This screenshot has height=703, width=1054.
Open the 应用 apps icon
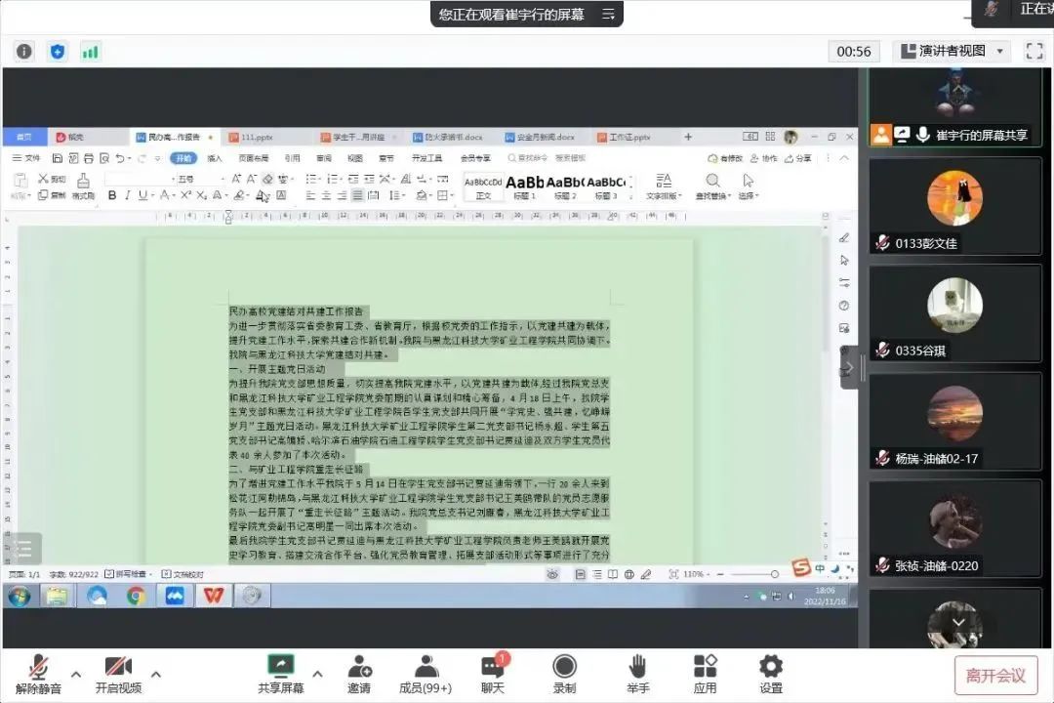(705, 668)
